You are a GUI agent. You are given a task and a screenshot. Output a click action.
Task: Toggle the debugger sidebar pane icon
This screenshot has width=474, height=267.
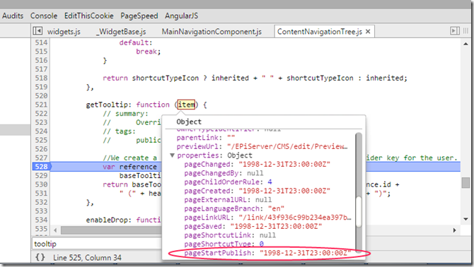tap(455, 31)
